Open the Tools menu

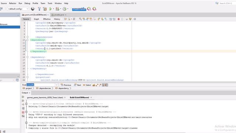[x=50, y=3]
